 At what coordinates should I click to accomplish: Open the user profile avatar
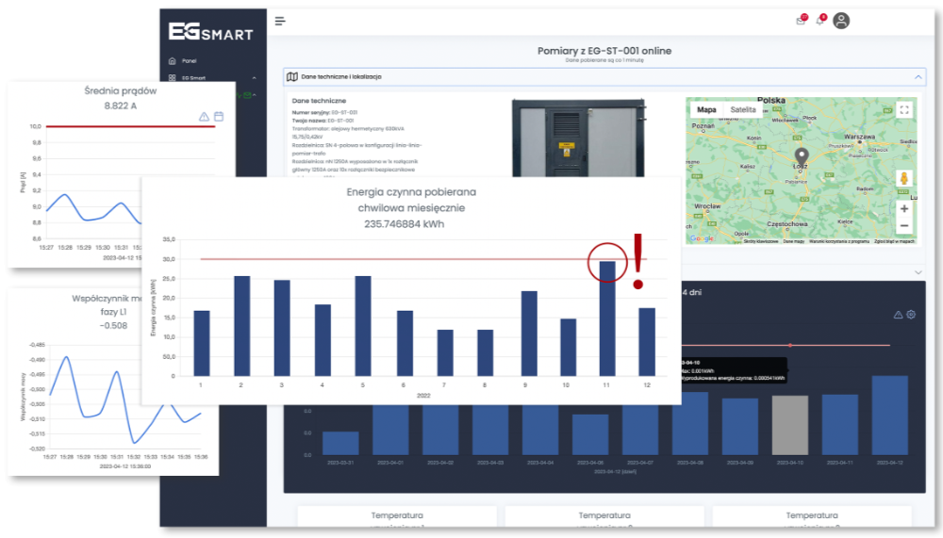842,21
